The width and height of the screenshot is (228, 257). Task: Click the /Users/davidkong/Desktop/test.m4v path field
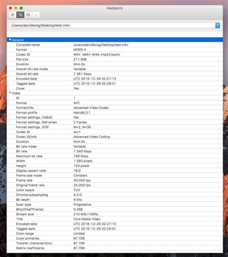[x=112, y=26]
